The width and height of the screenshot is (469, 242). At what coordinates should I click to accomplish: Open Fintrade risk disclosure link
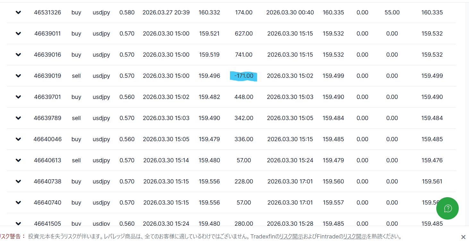pyautogui.click(x=355, y=237)
